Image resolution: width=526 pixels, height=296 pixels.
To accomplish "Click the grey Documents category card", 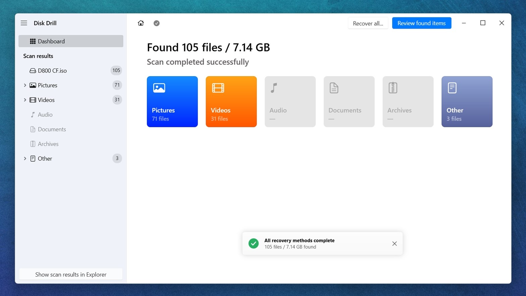I will pyautogui.click(x=349, y=102).
